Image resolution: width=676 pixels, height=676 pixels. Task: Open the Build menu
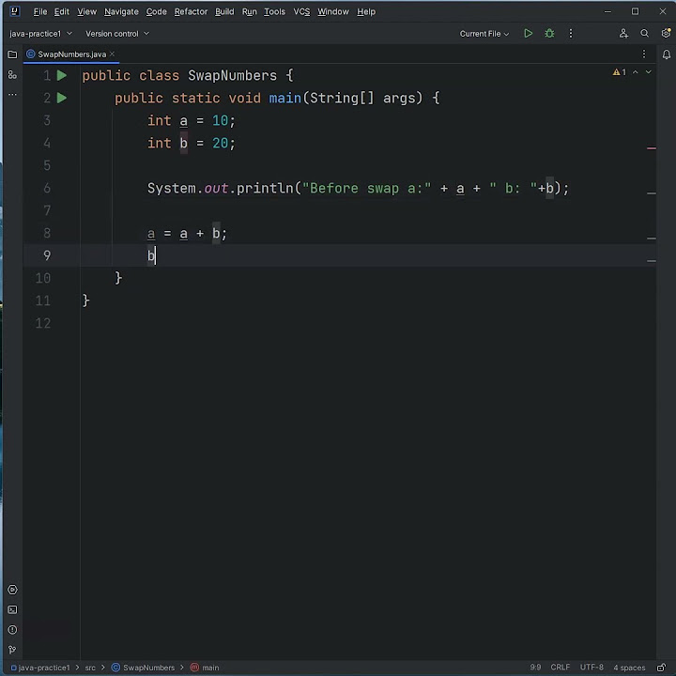(224, 11)
